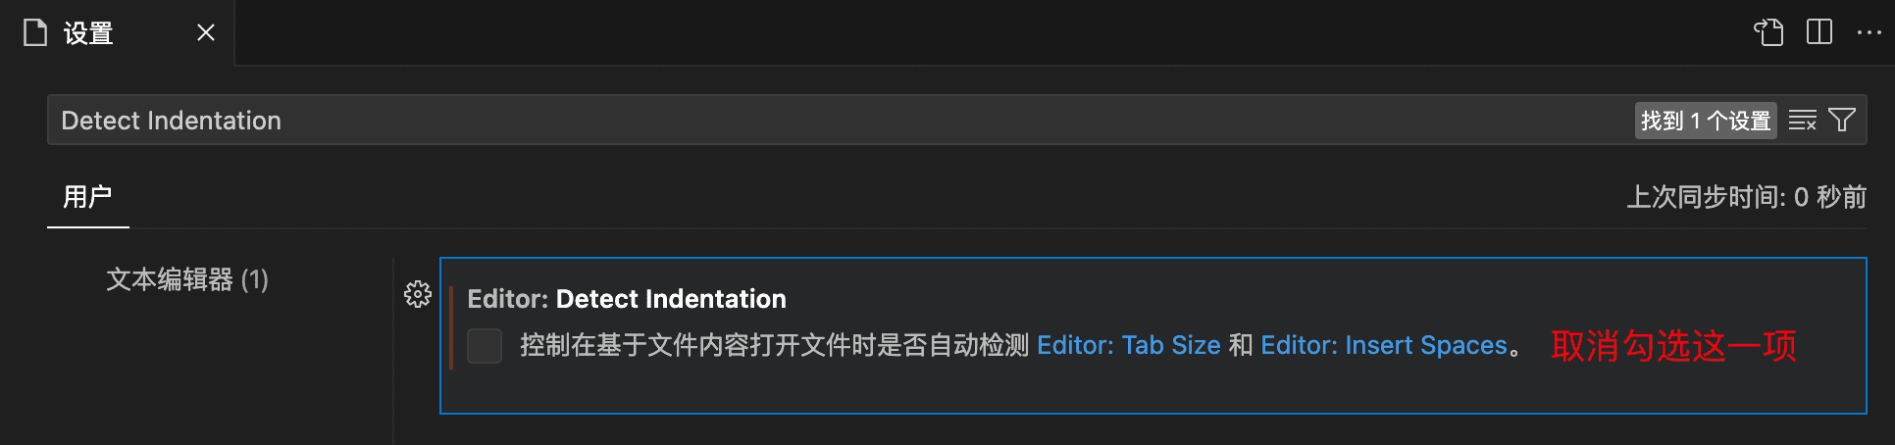Close the 设置 editor tab

pyautogui.click(x=206, y=32)
